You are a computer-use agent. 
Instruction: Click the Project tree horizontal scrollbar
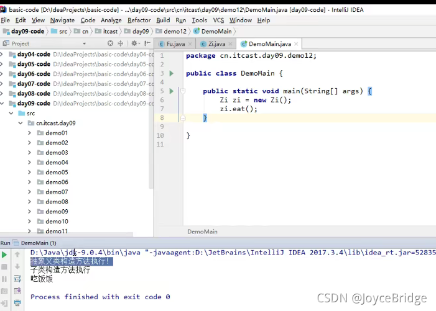[x=67, y=235]
